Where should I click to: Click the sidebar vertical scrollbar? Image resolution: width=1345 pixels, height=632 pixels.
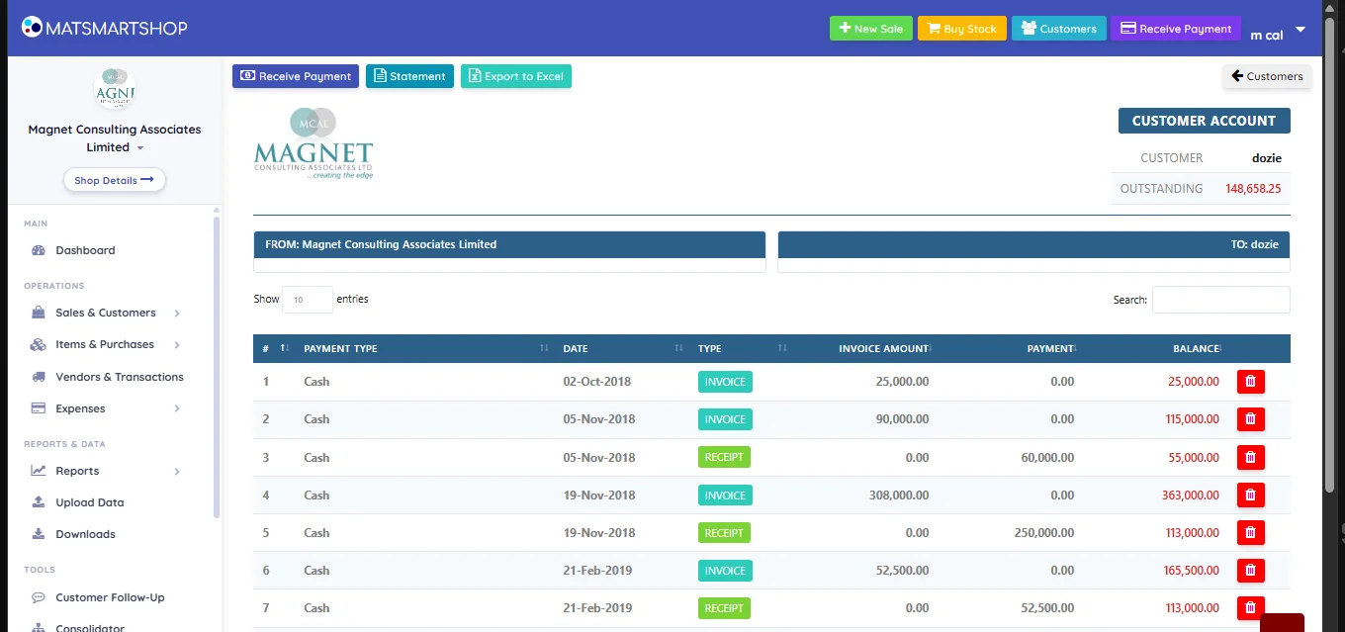[217, 366]
